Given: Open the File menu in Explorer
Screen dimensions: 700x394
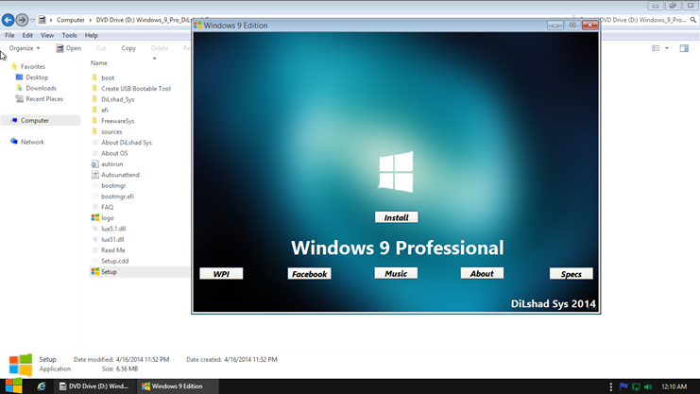Looking at the screenshot, I should 9,35.
